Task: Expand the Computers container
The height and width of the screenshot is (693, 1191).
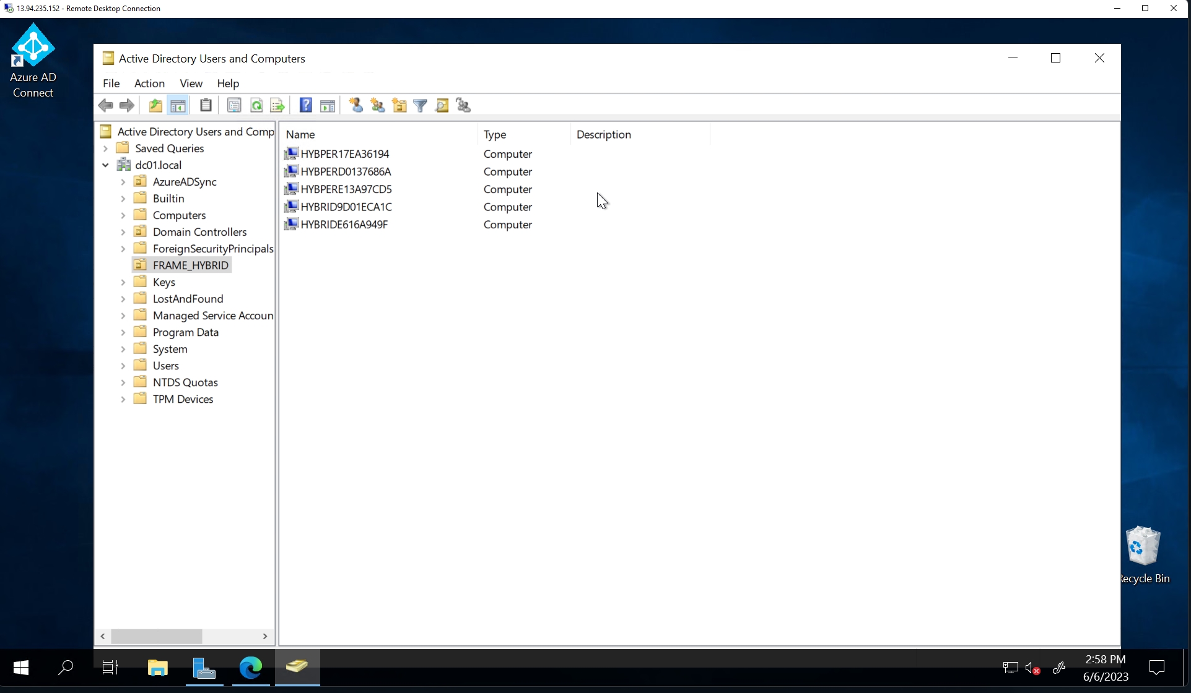Action: tap(123, 215)
